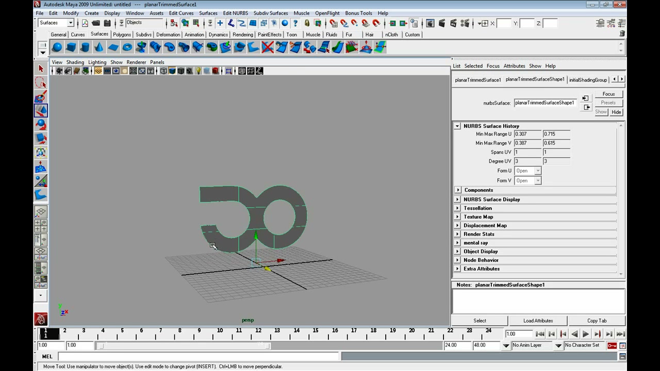
Task: Toggle smooth shade all cube icon
Action: pos(172,71)
